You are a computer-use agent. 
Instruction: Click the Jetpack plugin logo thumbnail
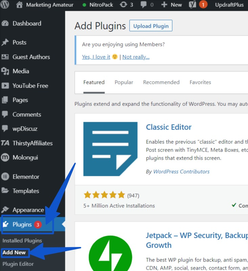pyautogui.click(x=110, y=253)
